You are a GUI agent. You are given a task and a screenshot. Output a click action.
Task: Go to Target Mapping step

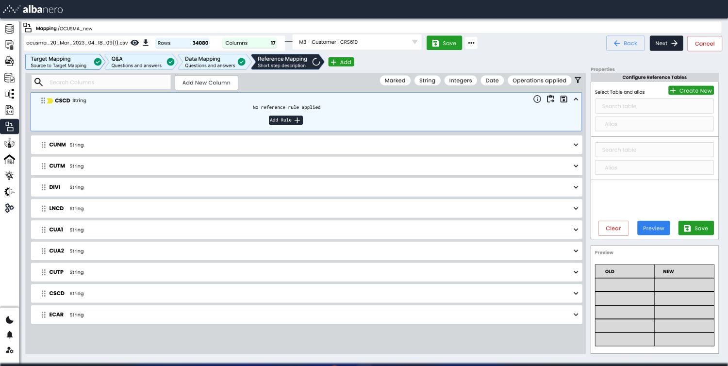tap(65, 62)
